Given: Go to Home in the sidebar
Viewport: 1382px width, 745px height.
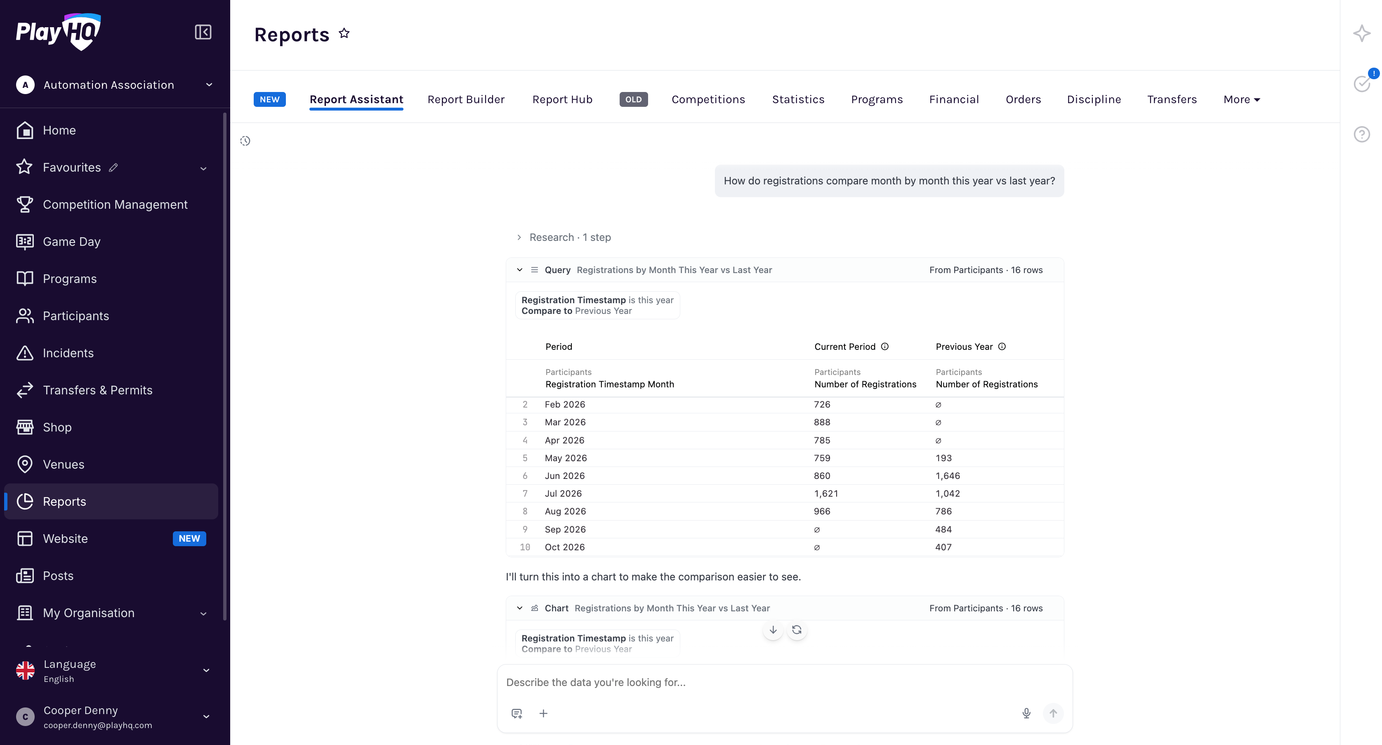Looking at the screenshot, I should [x=111, y=130].
